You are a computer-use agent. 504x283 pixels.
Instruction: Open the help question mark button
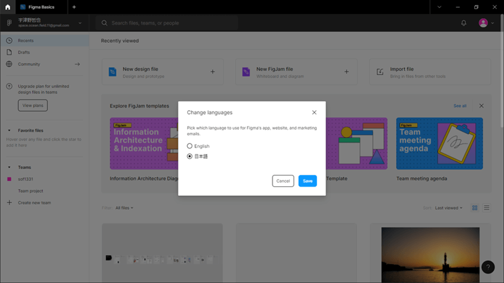[488, 267]
